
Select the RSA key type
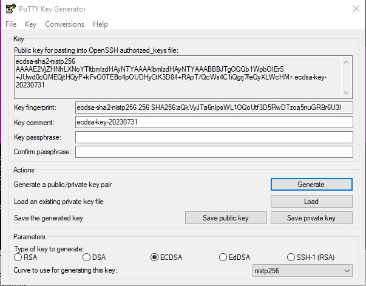tap(25, 257)
